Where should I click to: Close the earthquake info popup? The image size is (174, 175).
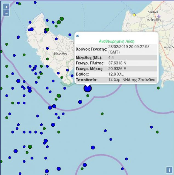[78, 36]
